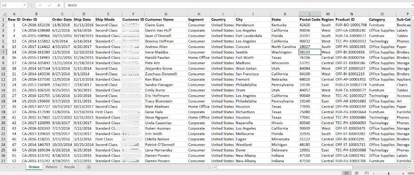
Task: Adjust the zoom slider handle
Action: pyautogui.click(x=388, y=174)
